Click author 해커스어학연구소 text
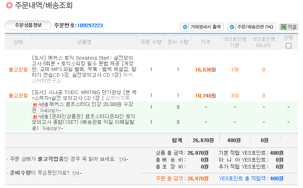Image resolution: width=303 pixels, height=188 pixels. (82, 78)
